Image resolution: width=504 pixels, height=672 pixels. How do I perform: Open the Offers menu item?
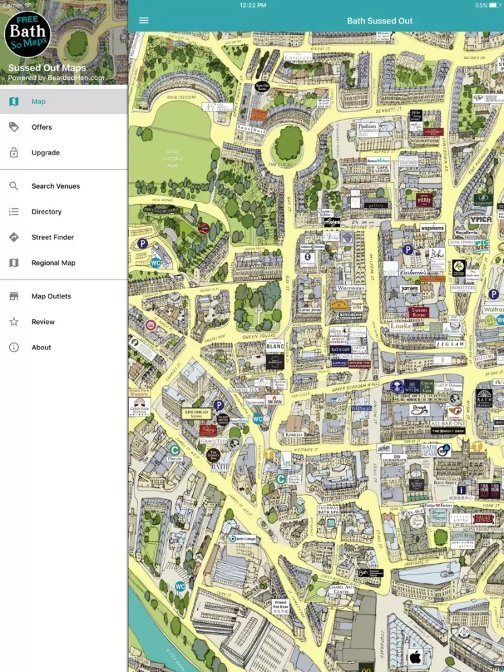[64, 127]
